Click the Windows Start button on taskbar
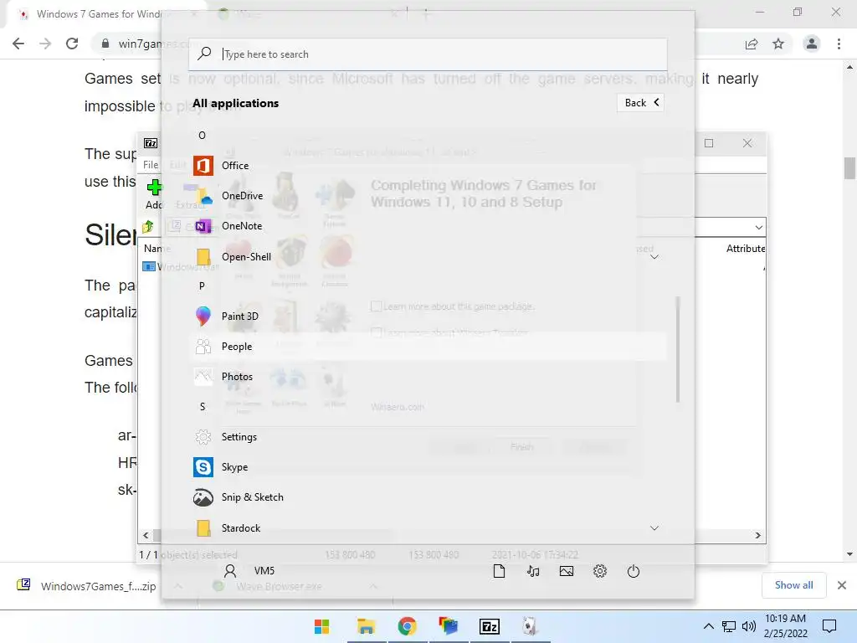The width and height of the screenshot is (857, 643). tap(322, 626)
